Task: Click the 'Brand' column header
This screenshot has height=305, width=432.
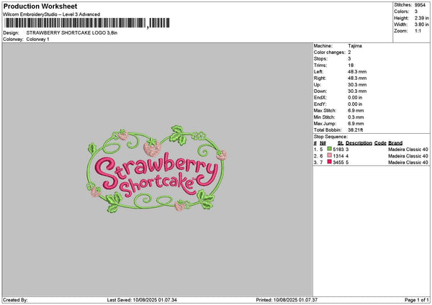Action: pyautogui.click(x=395, y=143)
